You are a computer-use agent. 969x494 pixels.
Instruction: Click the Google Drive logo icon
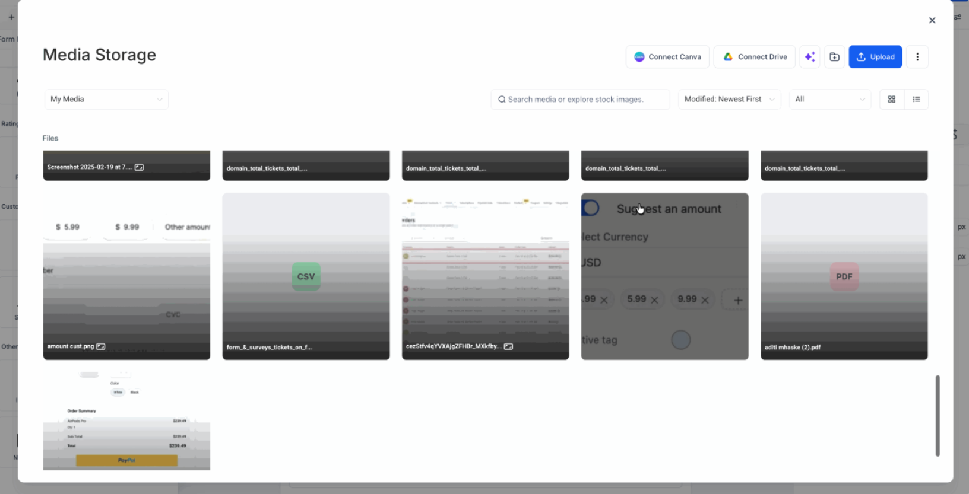point(728,57)
